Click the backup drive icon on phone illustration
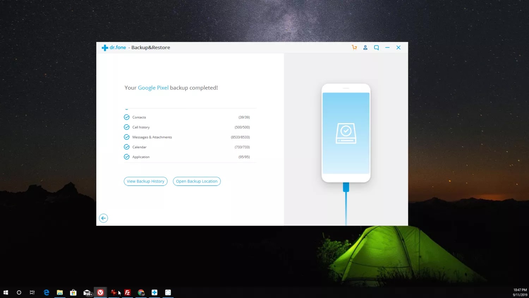Image resolution: width=529 pixels, height=298 pixels. click(346, 133)
